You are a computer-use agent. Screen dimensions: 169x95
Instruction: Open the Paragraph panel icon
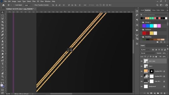click(137, 20)
